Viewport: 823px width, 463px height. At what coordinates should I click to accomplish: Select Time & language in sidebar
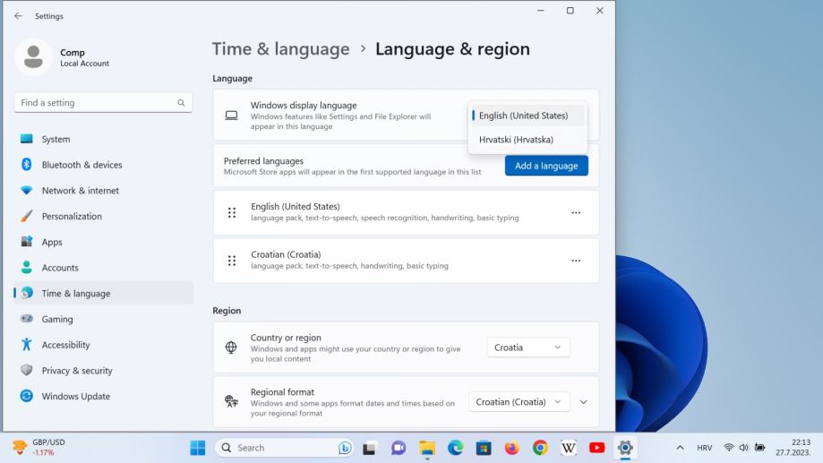point(103,294)
